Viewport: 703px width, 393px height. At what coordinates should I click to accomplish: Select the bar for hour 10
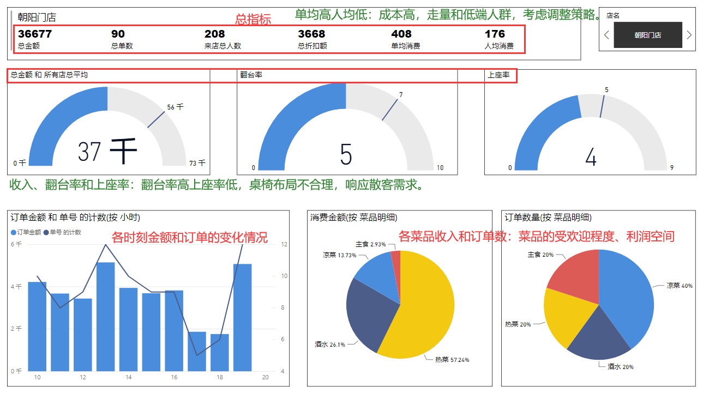coord(37,326)
